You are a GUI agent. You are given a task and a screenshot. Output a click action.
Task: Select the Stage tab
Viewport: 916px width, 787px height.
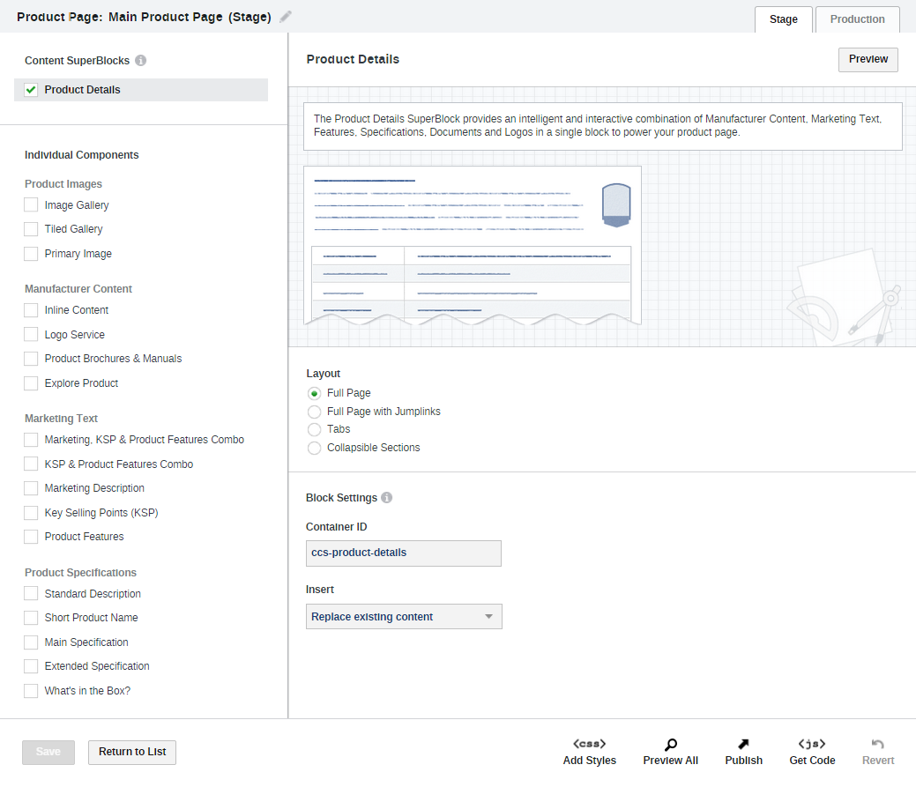[783, 19]
